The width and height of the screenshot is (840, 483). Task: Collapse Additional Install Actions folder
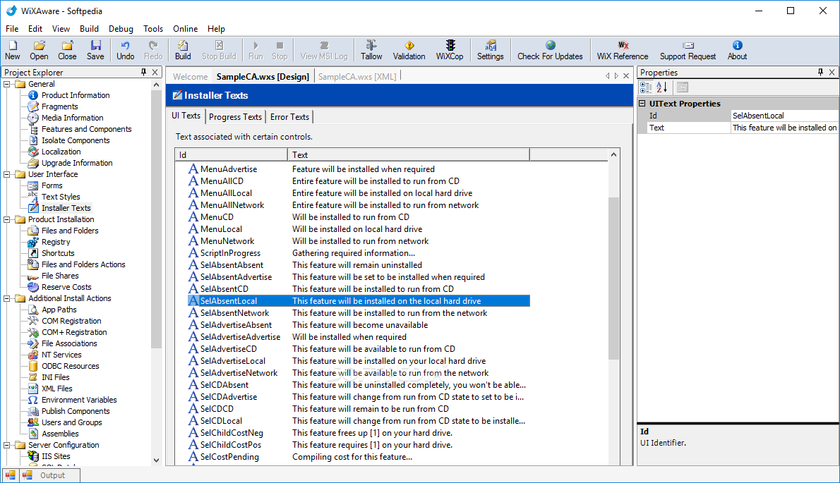(x=7, y=298)
